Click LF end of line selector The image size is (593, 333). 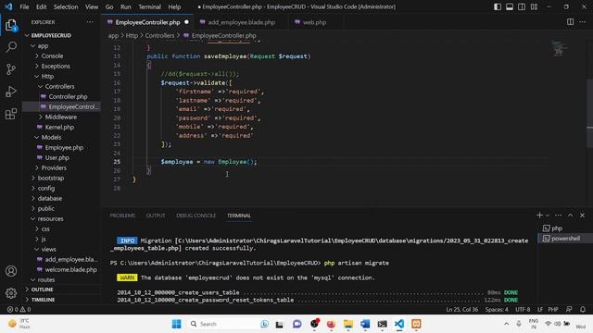pos(540,309)
